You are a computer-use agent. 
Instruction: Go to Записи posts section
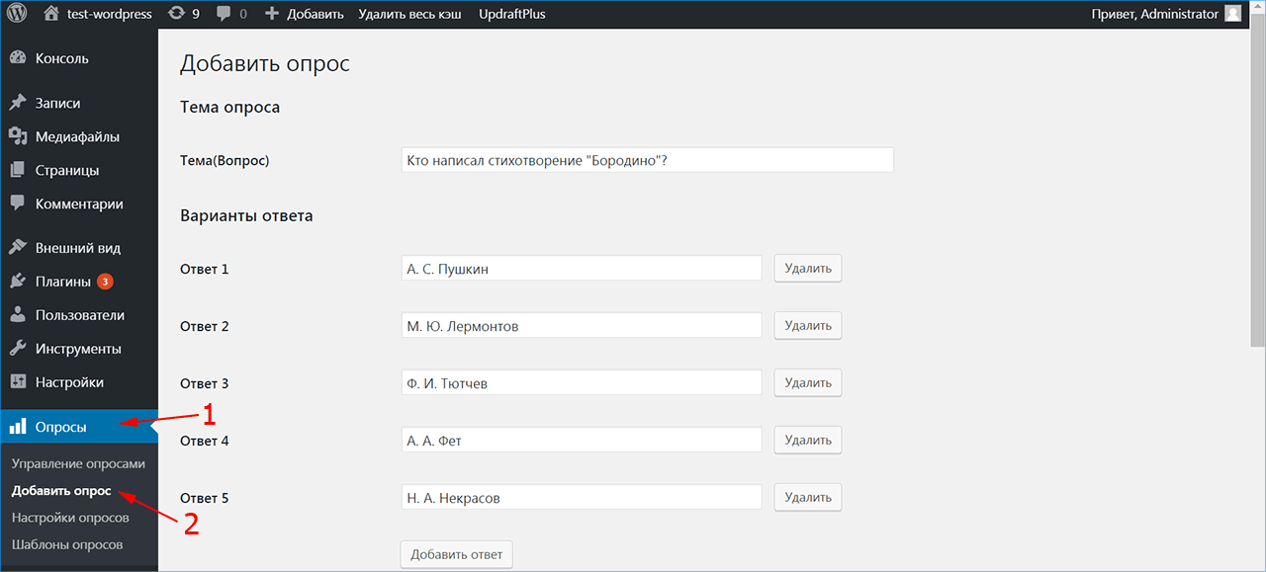[57, 103]
